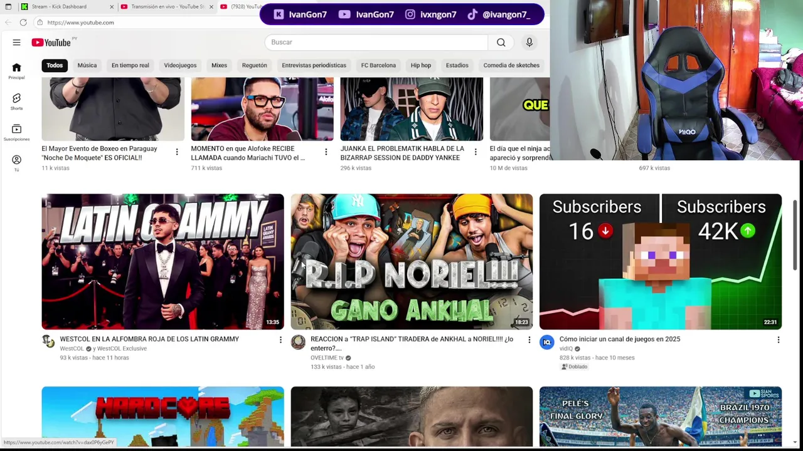The image size is (803, 451).
Task: Filter by En tiempo real chip
Action: click(x=130, y=65)
